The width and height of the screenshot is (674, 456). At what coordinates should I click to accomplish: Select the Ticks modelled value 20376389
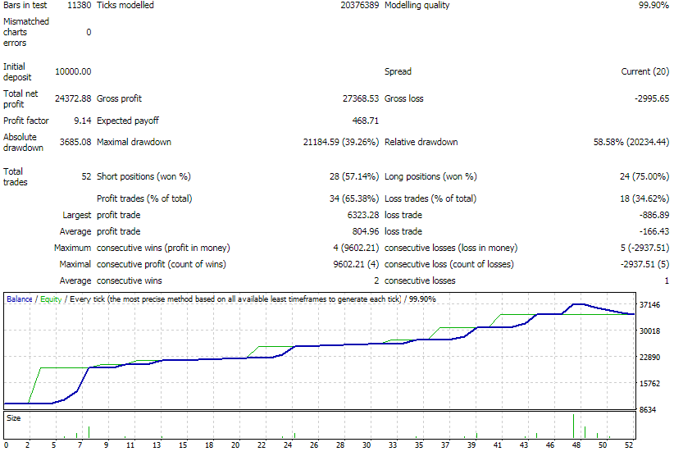359,6
